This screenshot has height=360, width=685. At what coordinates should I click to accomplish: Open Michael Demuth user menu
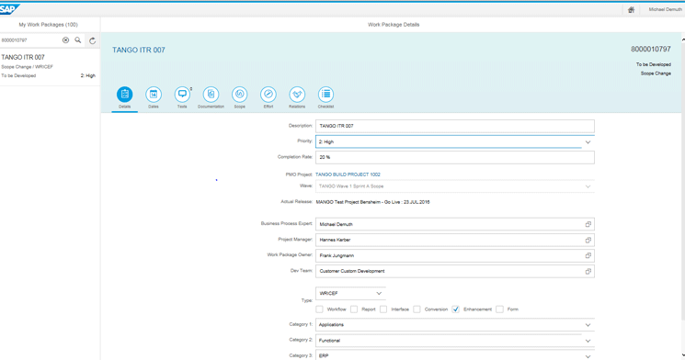(x=665, y=9)
